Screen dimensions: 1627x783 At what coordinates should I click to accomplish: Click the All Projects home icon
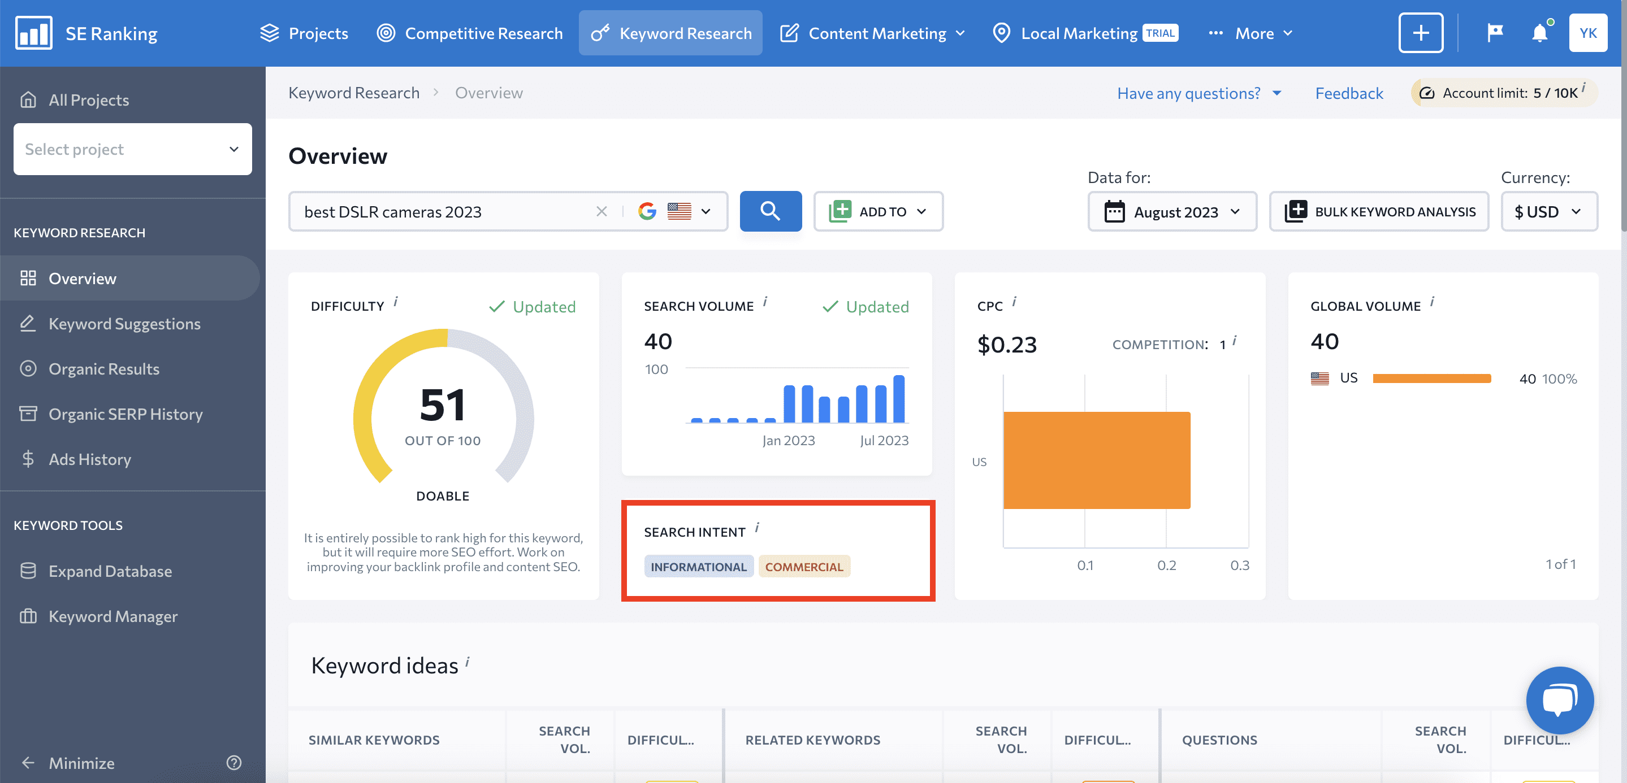pos(28,99)
